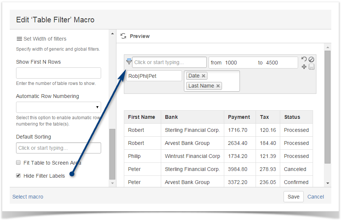Click the plus icon to add a filter

tap(305, 66)
